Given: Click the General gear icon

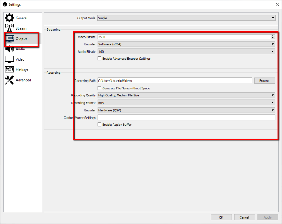Looking at the screenshot, I should [10, 18].
